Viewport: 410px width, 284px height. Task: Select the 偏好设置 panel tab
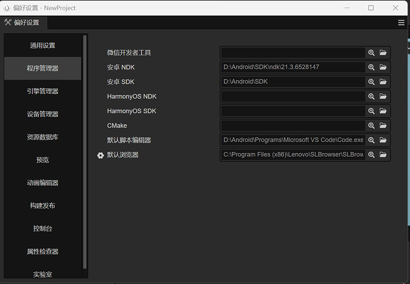pyautogui.click(x=24, y=23)
